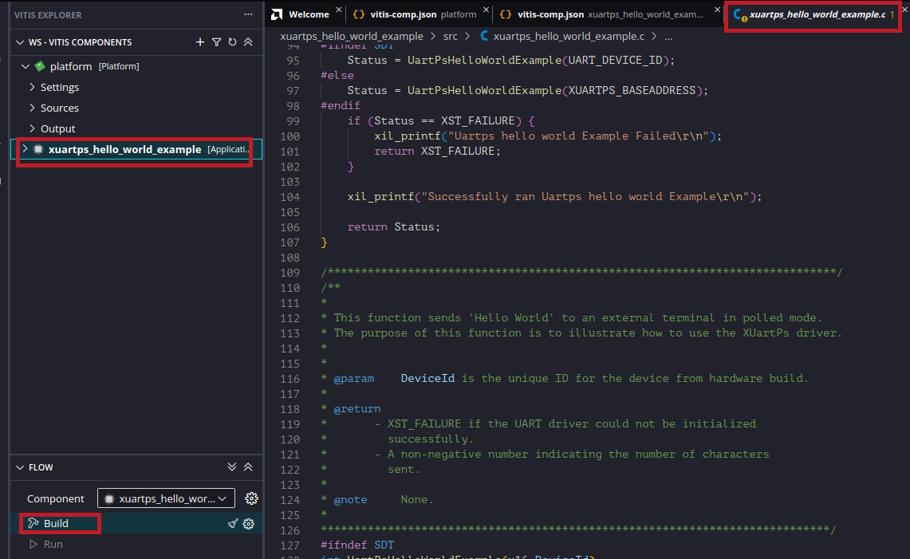910x559 pixels.
Task: Open build settings gear in Build row
Action: (x=248, y=524)
